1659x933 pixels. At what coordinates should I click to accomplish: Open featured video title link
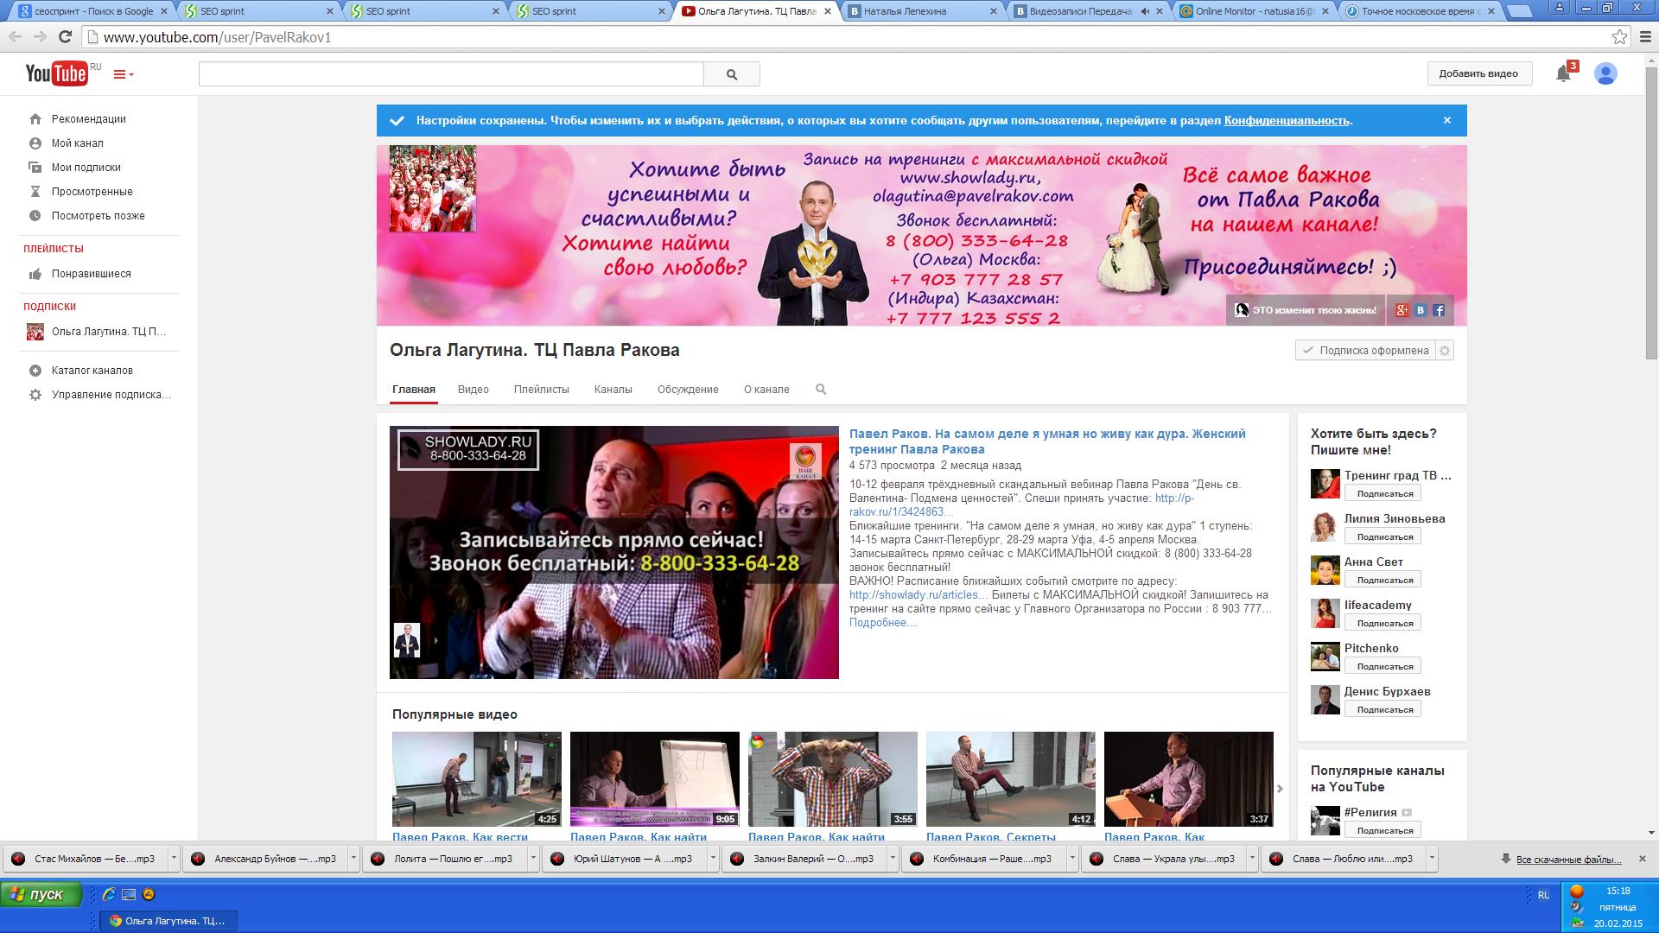click(1047, 441)
